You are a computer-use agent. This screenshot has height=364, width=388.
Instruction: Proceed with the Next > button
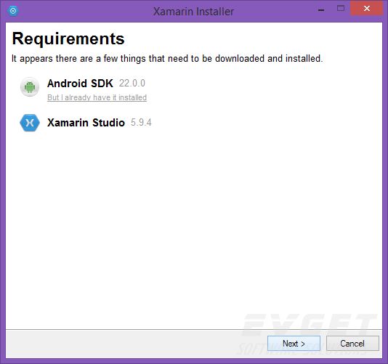point(294,344)
